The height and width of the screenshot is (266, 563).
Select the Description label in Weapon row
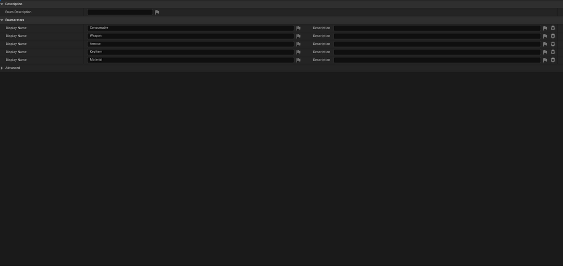[321, 36]
